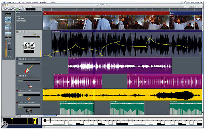This screenshot has height=129, width=205.
Task: Toggle highlighted cyan button on Acoustic Piano track
Action: click(x=25, y=103)
